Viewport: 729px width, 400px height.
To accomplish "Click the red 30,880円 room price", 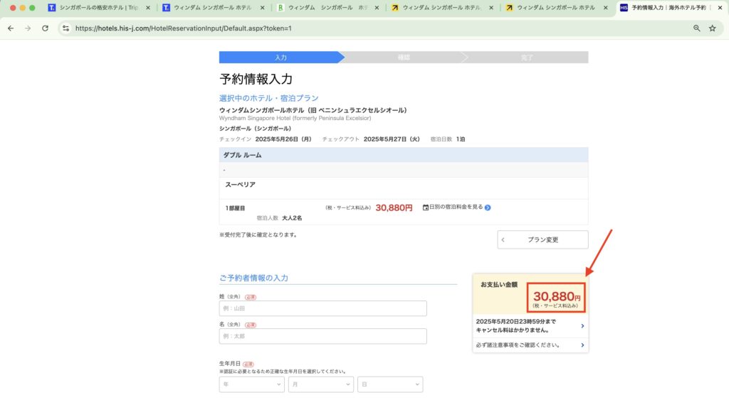I will pos(394,208).
